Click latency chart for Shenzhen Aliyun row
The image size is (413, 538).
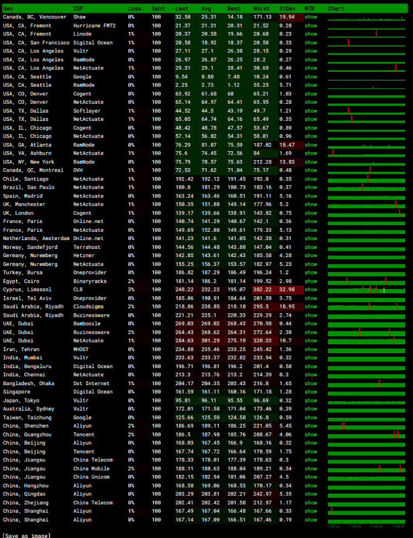[x=366, y=426]
